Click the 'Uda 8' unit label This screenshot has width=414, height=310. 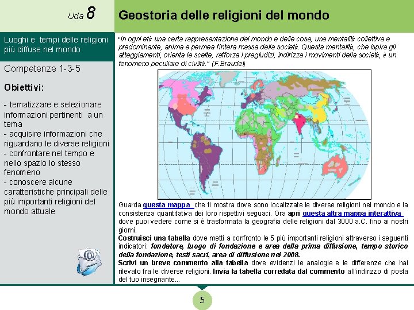81,14
